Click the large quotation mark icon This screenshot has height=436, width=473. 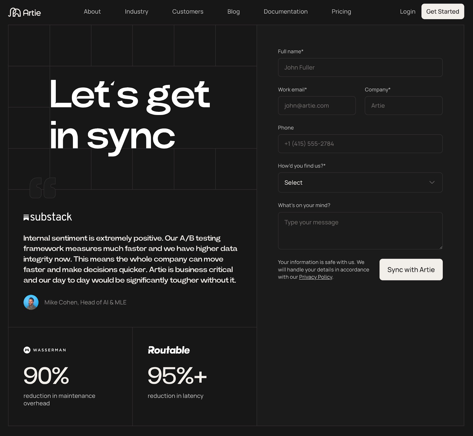coord(43,188)
